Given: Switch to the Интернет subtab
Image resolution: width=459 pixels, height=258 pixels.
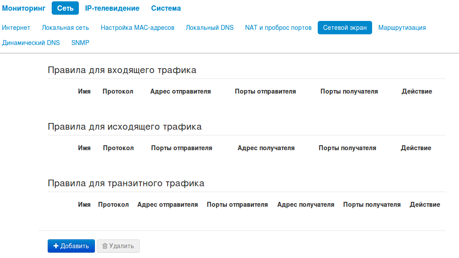Looking at the screenshot, I should tap(16, 28).
